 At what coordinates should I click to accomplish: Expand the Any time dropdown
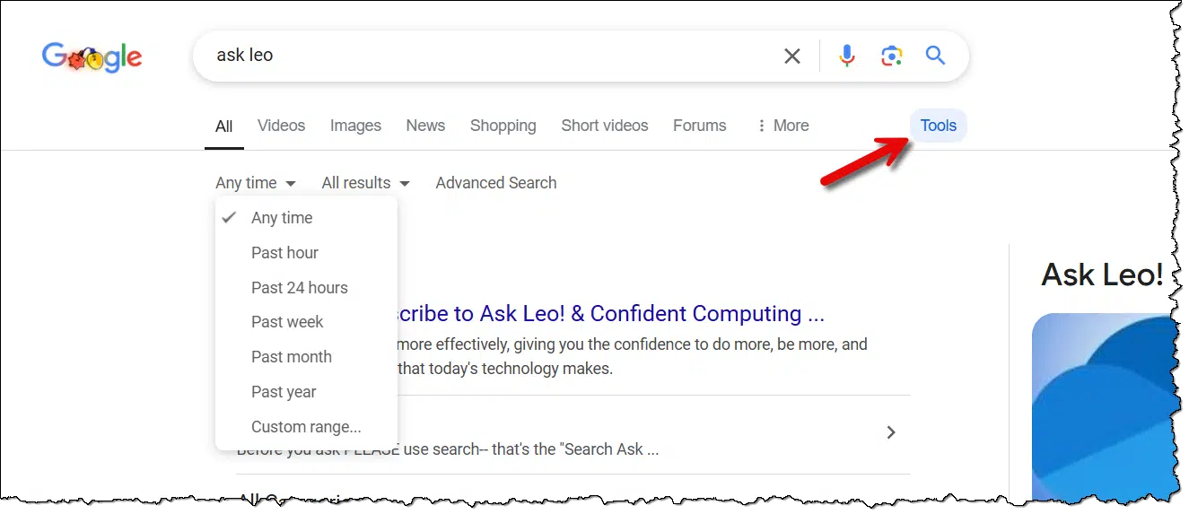pyautogui.click(x=255, y=183)
